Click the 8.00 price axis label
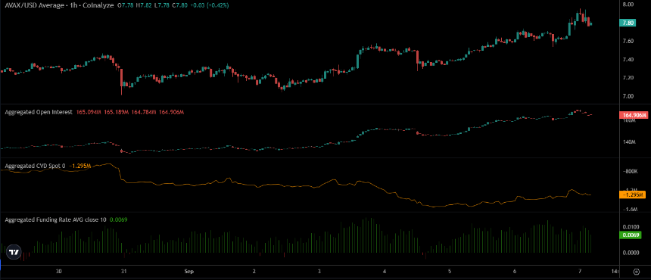Viewport: 651px width, 280px height. point(628,5)
